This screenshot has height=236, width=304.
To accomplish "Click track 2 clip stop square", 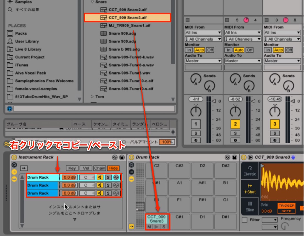I will pyautogui.click(x=227, y=20).
